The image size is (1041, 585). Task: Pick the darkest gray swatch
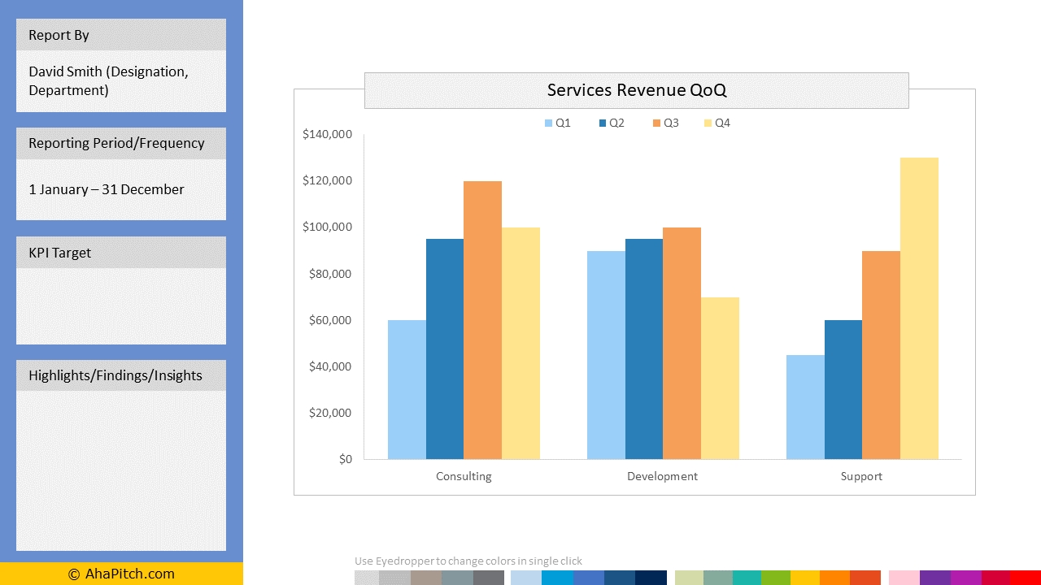(x=489, y=578)
